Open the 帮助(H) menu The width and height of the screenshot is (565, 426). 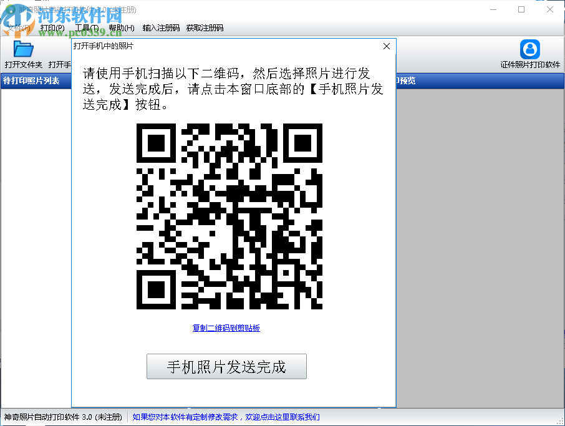[122, 27]
